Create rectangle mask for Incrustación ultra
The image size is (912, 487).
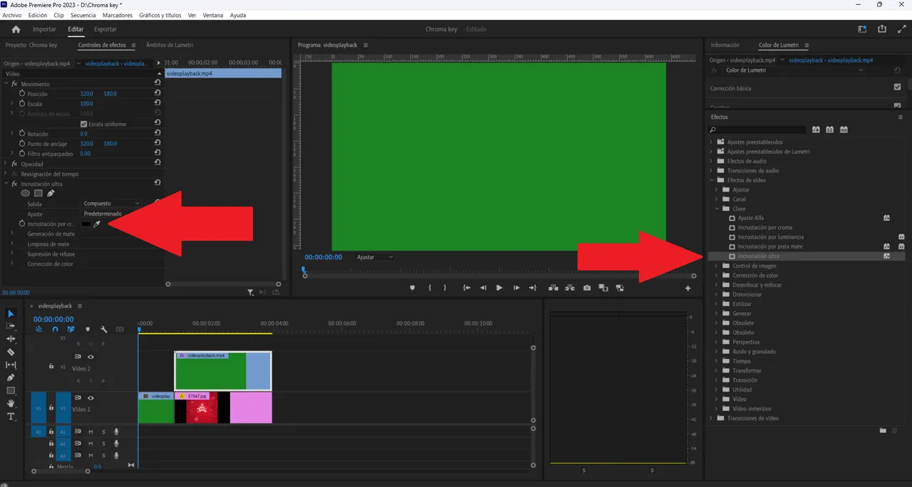[x=38, y=193]
